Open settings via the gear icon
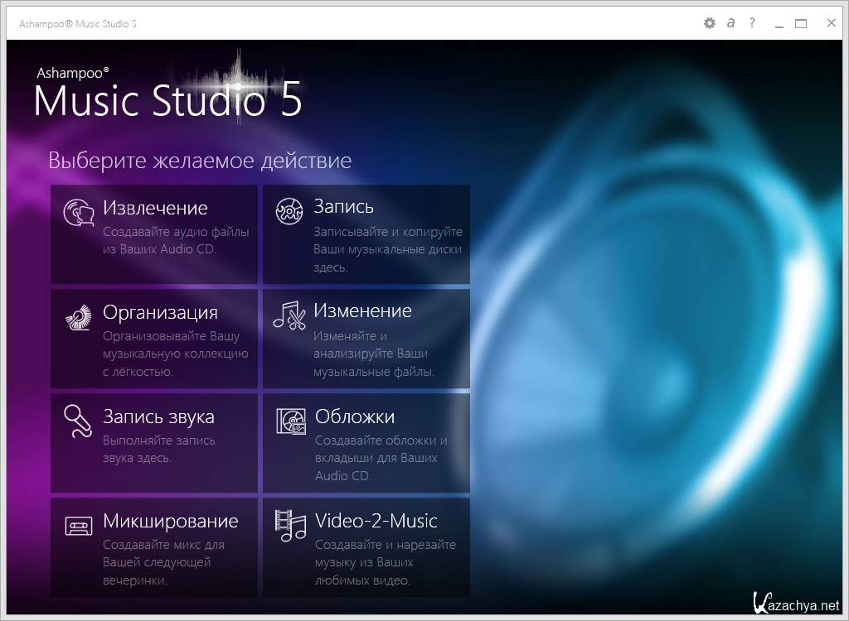Image resolution: width=849 pixels, height=621 pixels. (x=709, y=23)
